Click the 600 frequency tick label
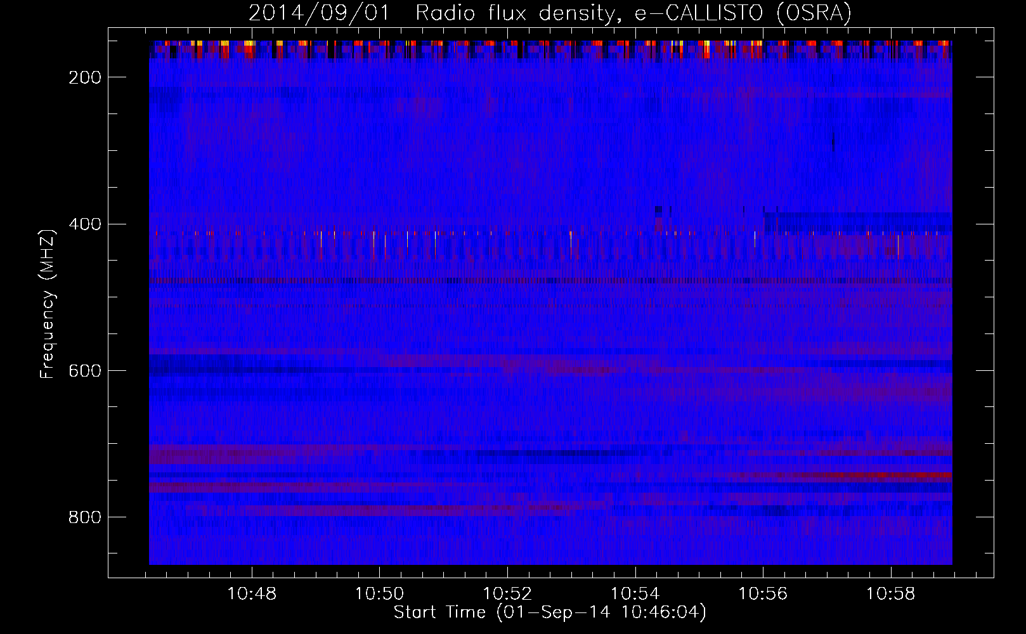The image size is (1026, 634). click(x=85, y=371)
